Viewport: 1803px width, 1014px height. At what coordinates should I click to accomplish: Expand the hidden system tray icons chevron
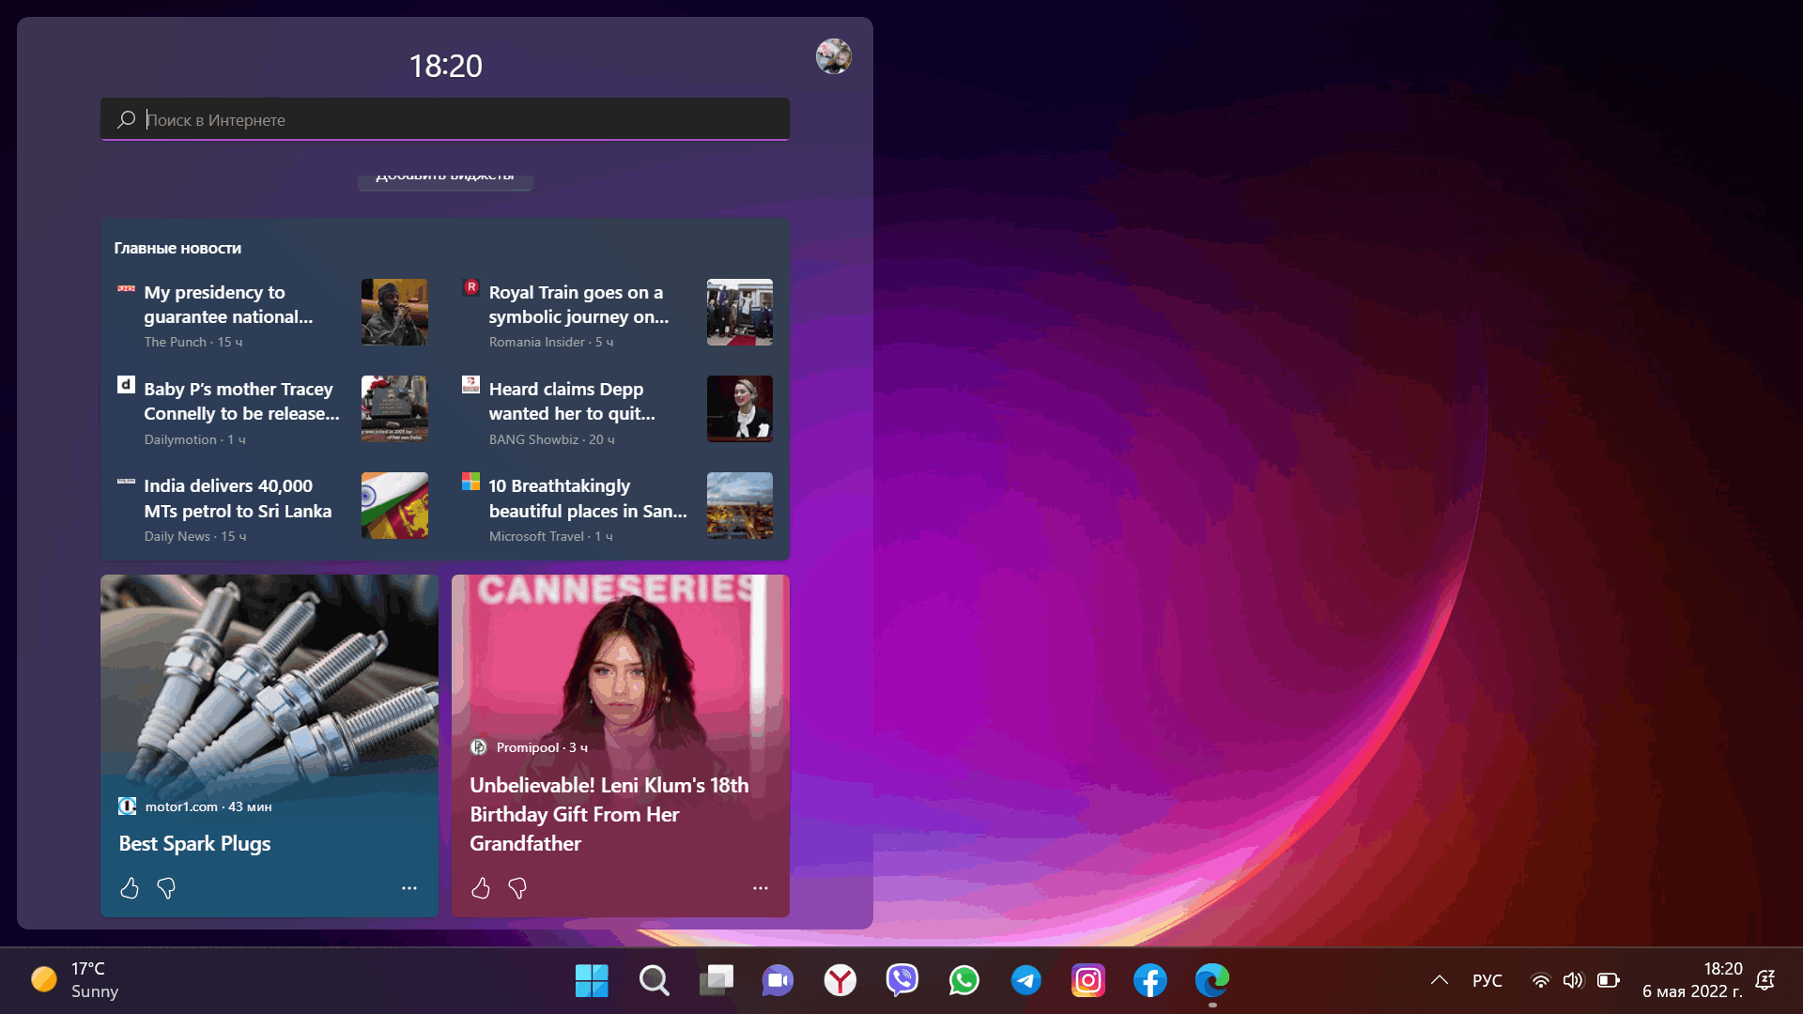coord(1439,980)
